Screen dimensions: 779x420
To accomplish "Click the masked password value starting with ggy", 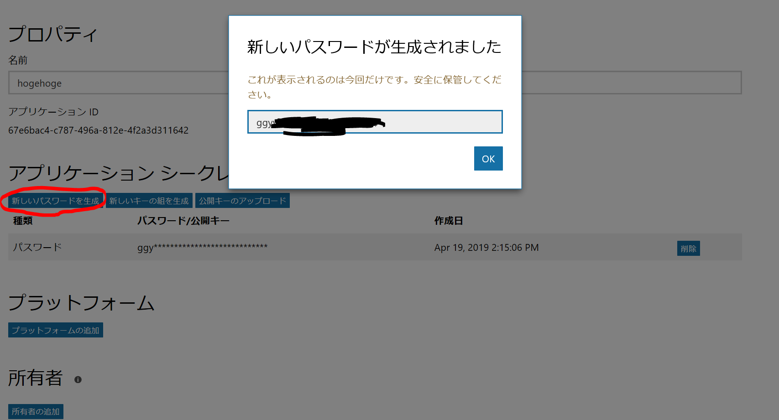I will coord(203,247).
